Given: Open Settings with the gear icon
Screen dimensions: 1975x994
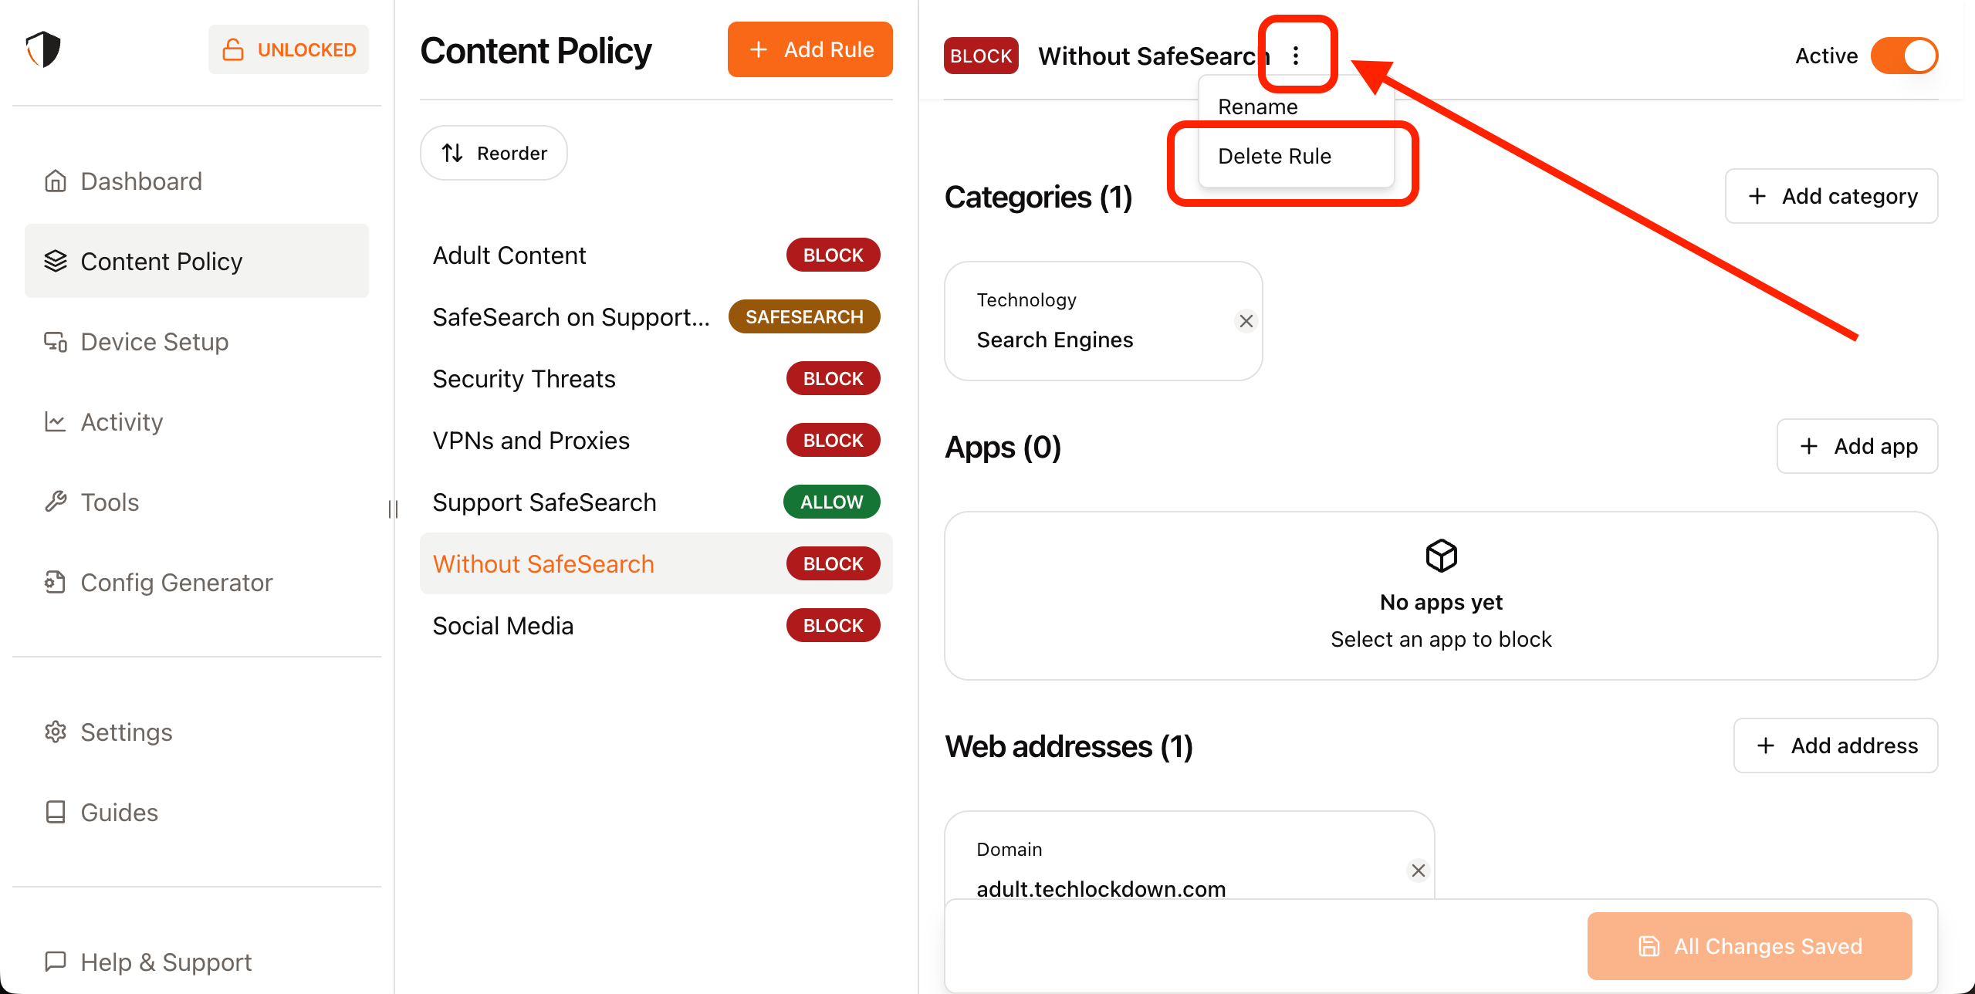Looking at the screenshot, I should pos(56,732).
